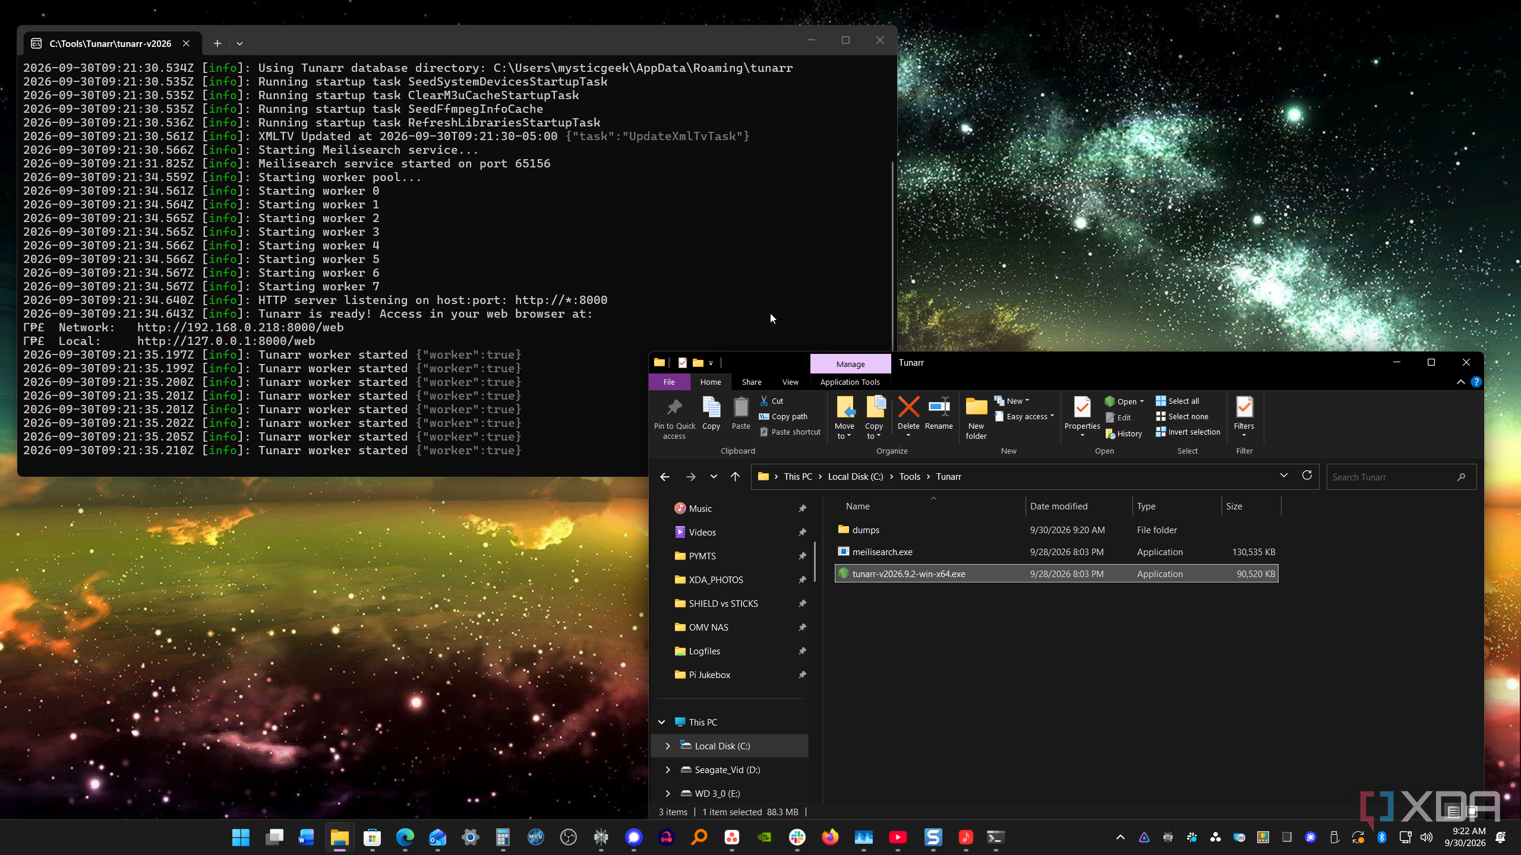This screenshot has width=1521, height=855.
Task: Click the Paste icon in ribbon
Action: coord(741,408)
